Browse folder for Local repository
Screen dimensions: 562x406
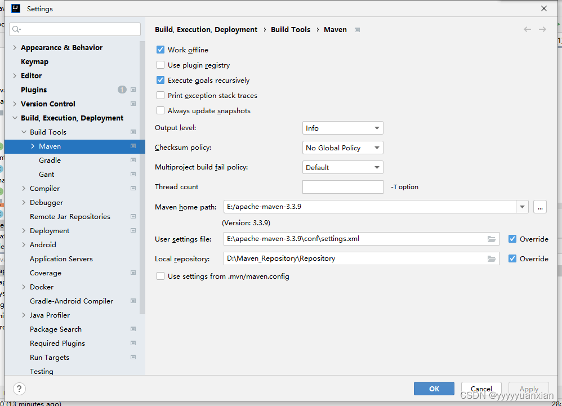(492, 258)
